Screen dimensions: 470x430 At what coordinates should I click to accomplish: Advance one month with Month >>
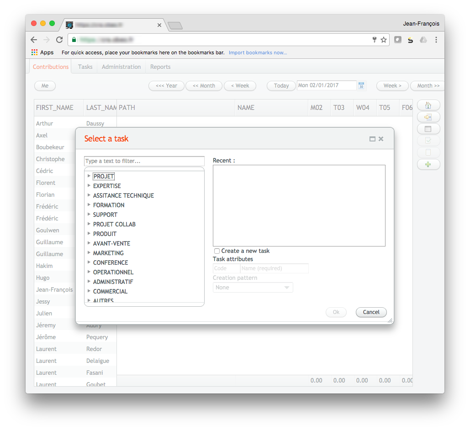point(428,86)
